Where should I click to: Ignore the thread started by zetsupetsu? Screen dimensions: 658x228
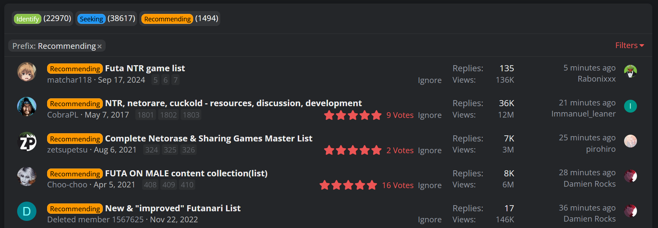(x=430, y=150)
